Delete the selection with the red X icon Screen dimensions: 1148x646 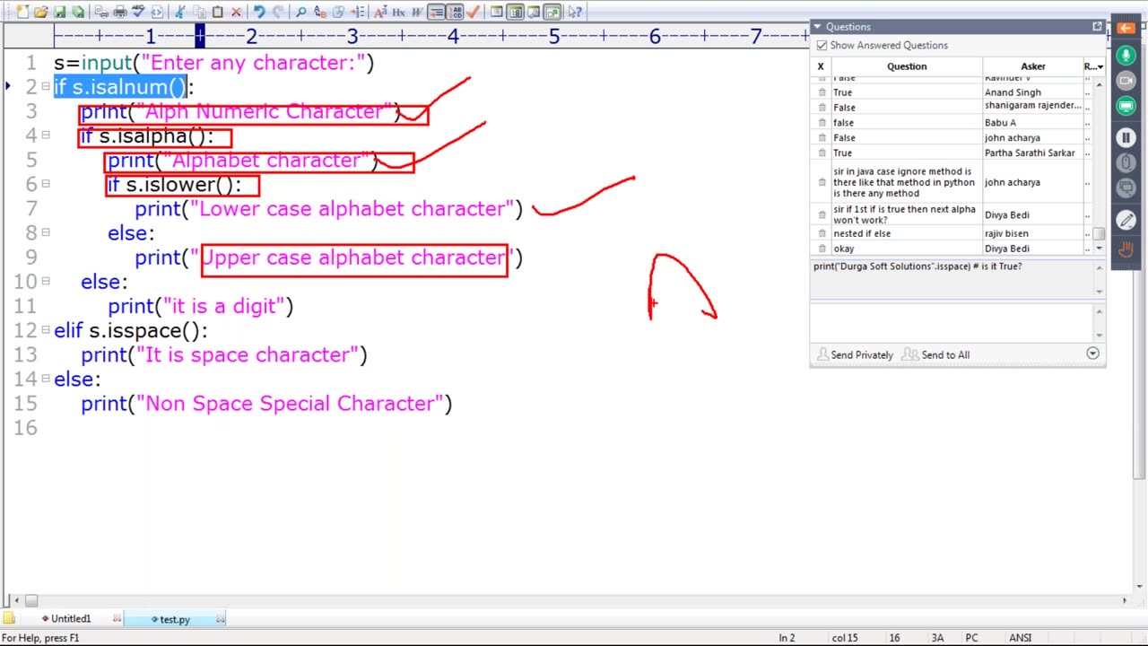pos(236,12)
